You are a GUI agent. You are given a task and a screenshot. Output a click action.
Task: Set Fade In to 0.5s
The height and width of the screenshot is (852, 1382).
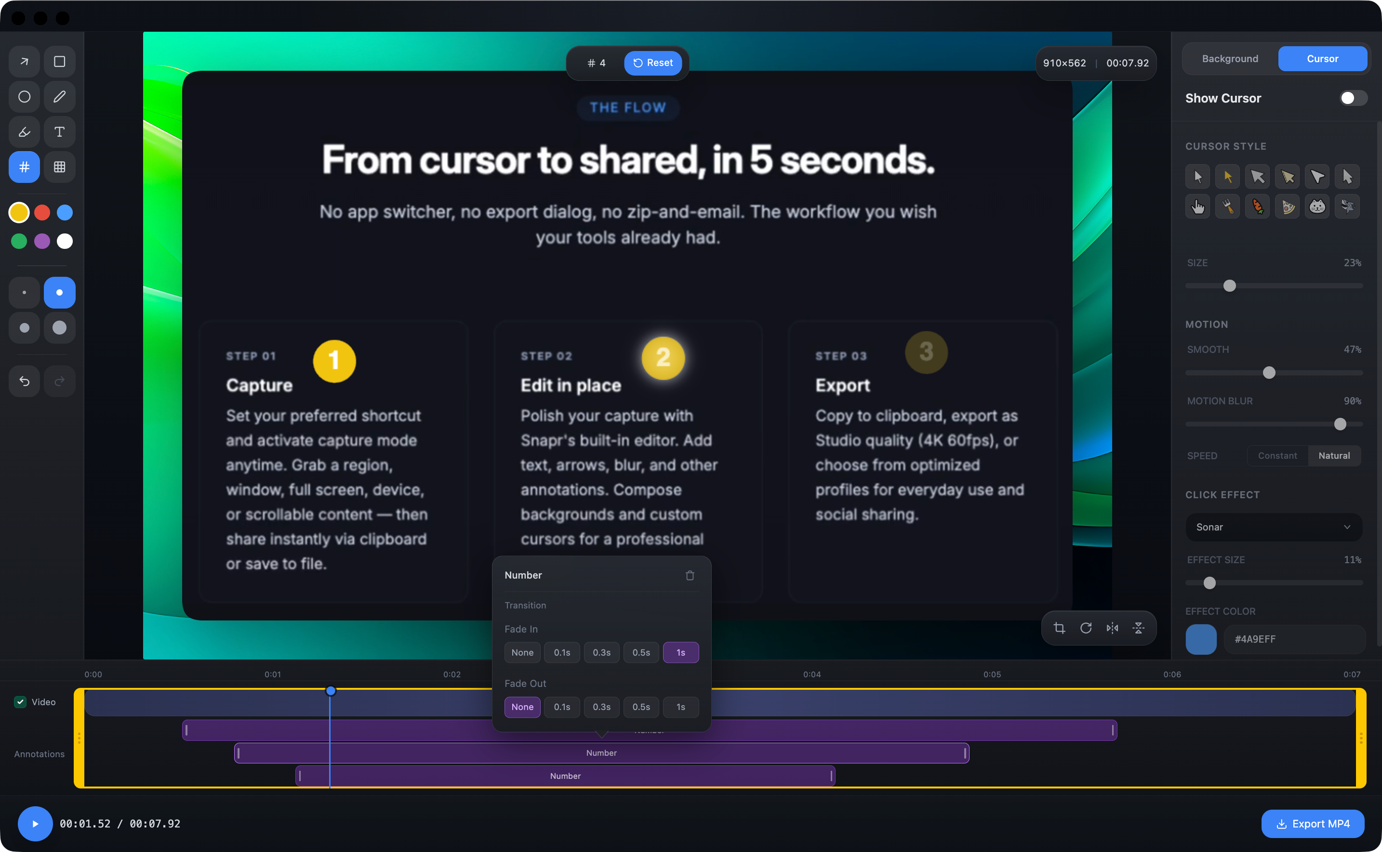click(x=641, y=653)
